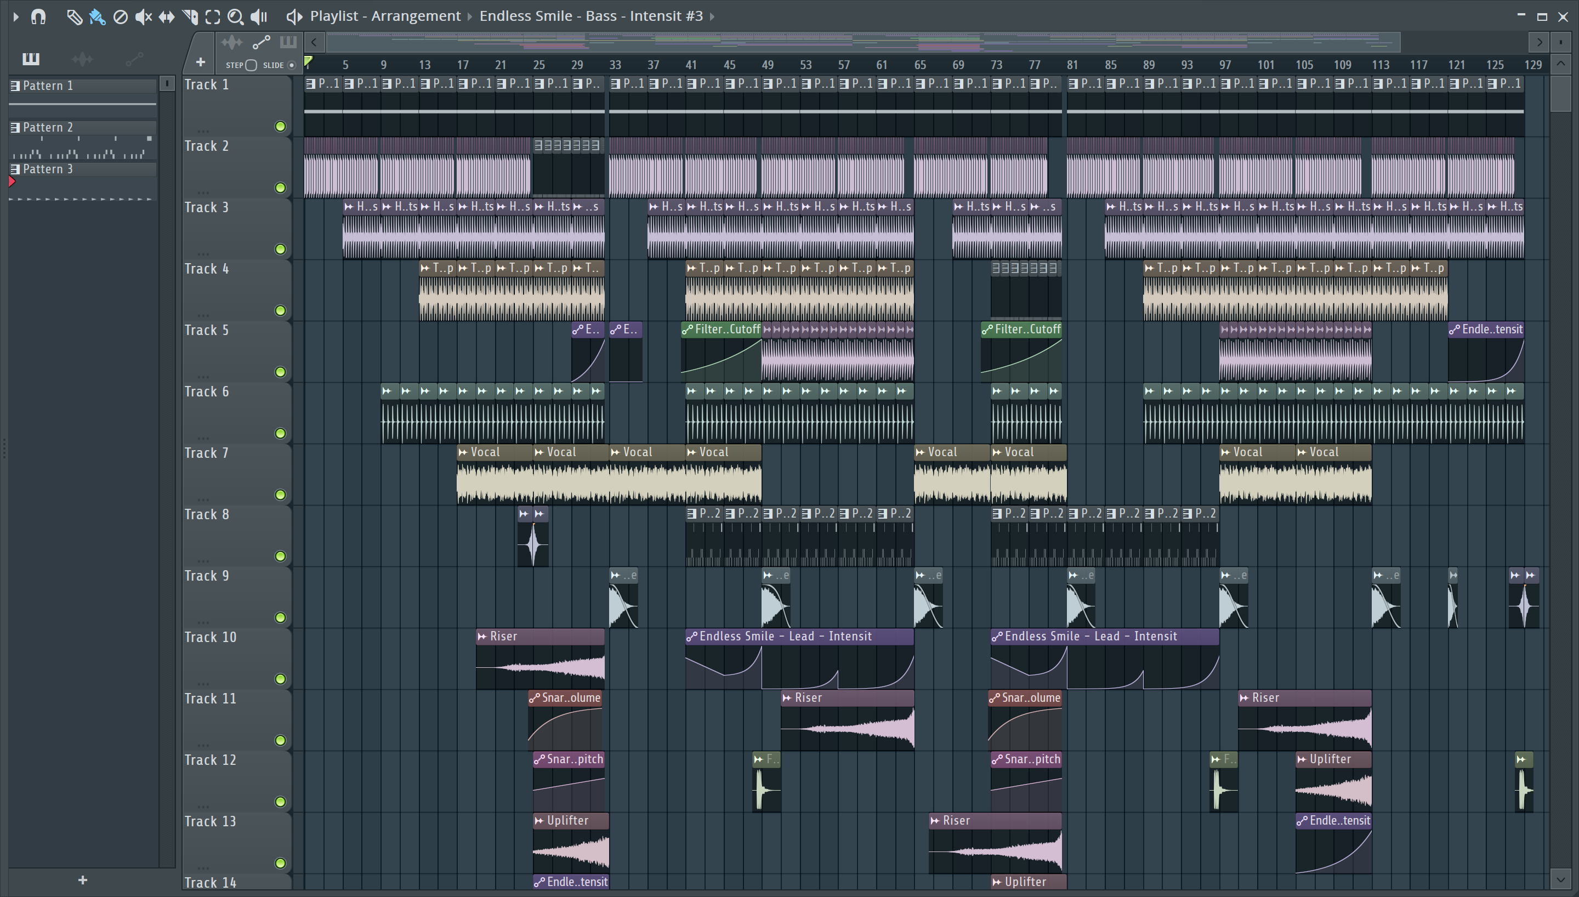Open the playlist options menu arrow
The width and height of the screenshot is (1579, 897).
(15, 16)
